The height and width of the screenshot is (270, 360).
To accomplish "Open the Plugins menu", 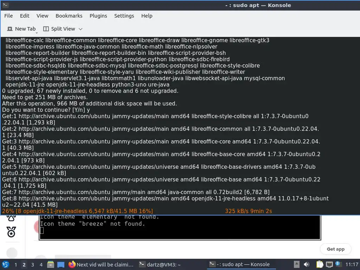I will coord(98,16).
